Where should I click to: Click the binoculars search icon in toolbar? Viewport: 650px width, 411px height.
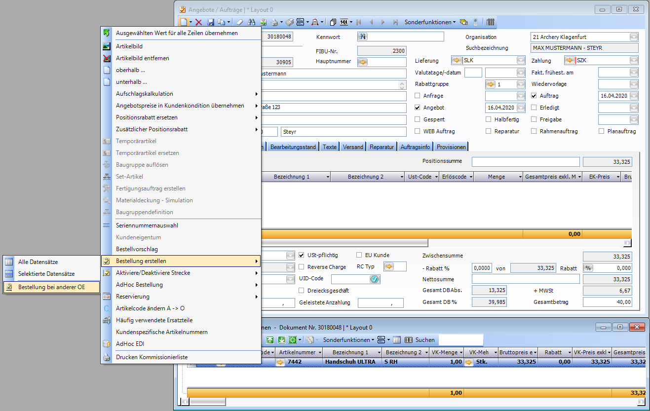251,22
